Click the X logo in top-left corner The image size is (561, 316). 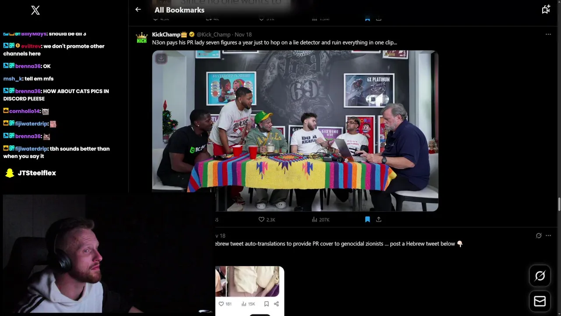coord(36,10)
